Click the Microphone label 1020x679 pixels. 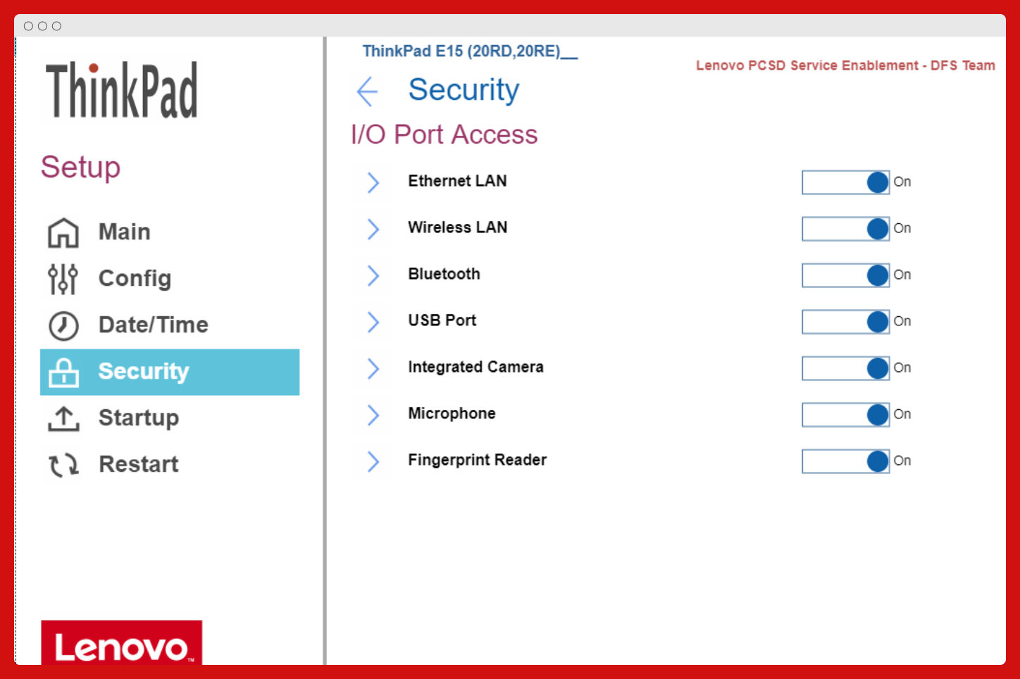pyautogui.click(x=452, y=413)
